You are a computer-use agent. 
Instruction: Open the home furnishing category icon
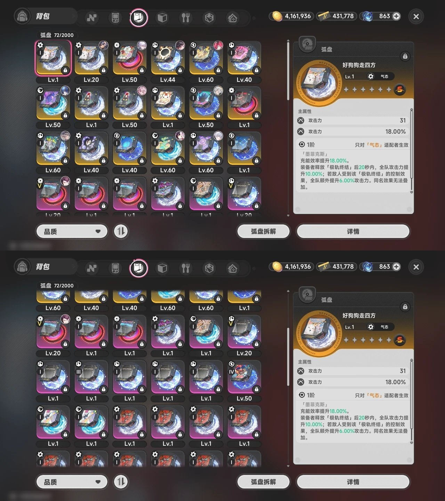tap(233, 17)
